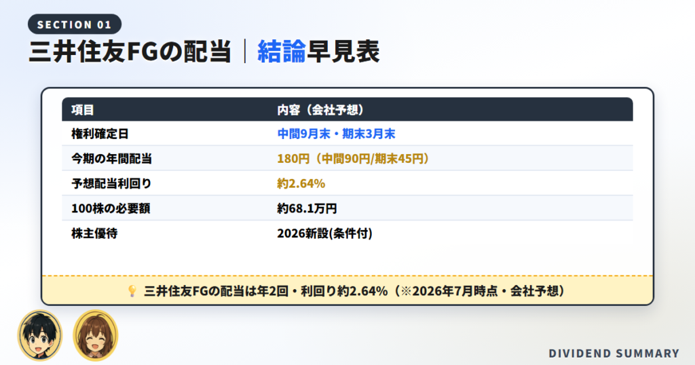
Task: Click the 100株の必要額 row label
Action: [111, 209]
